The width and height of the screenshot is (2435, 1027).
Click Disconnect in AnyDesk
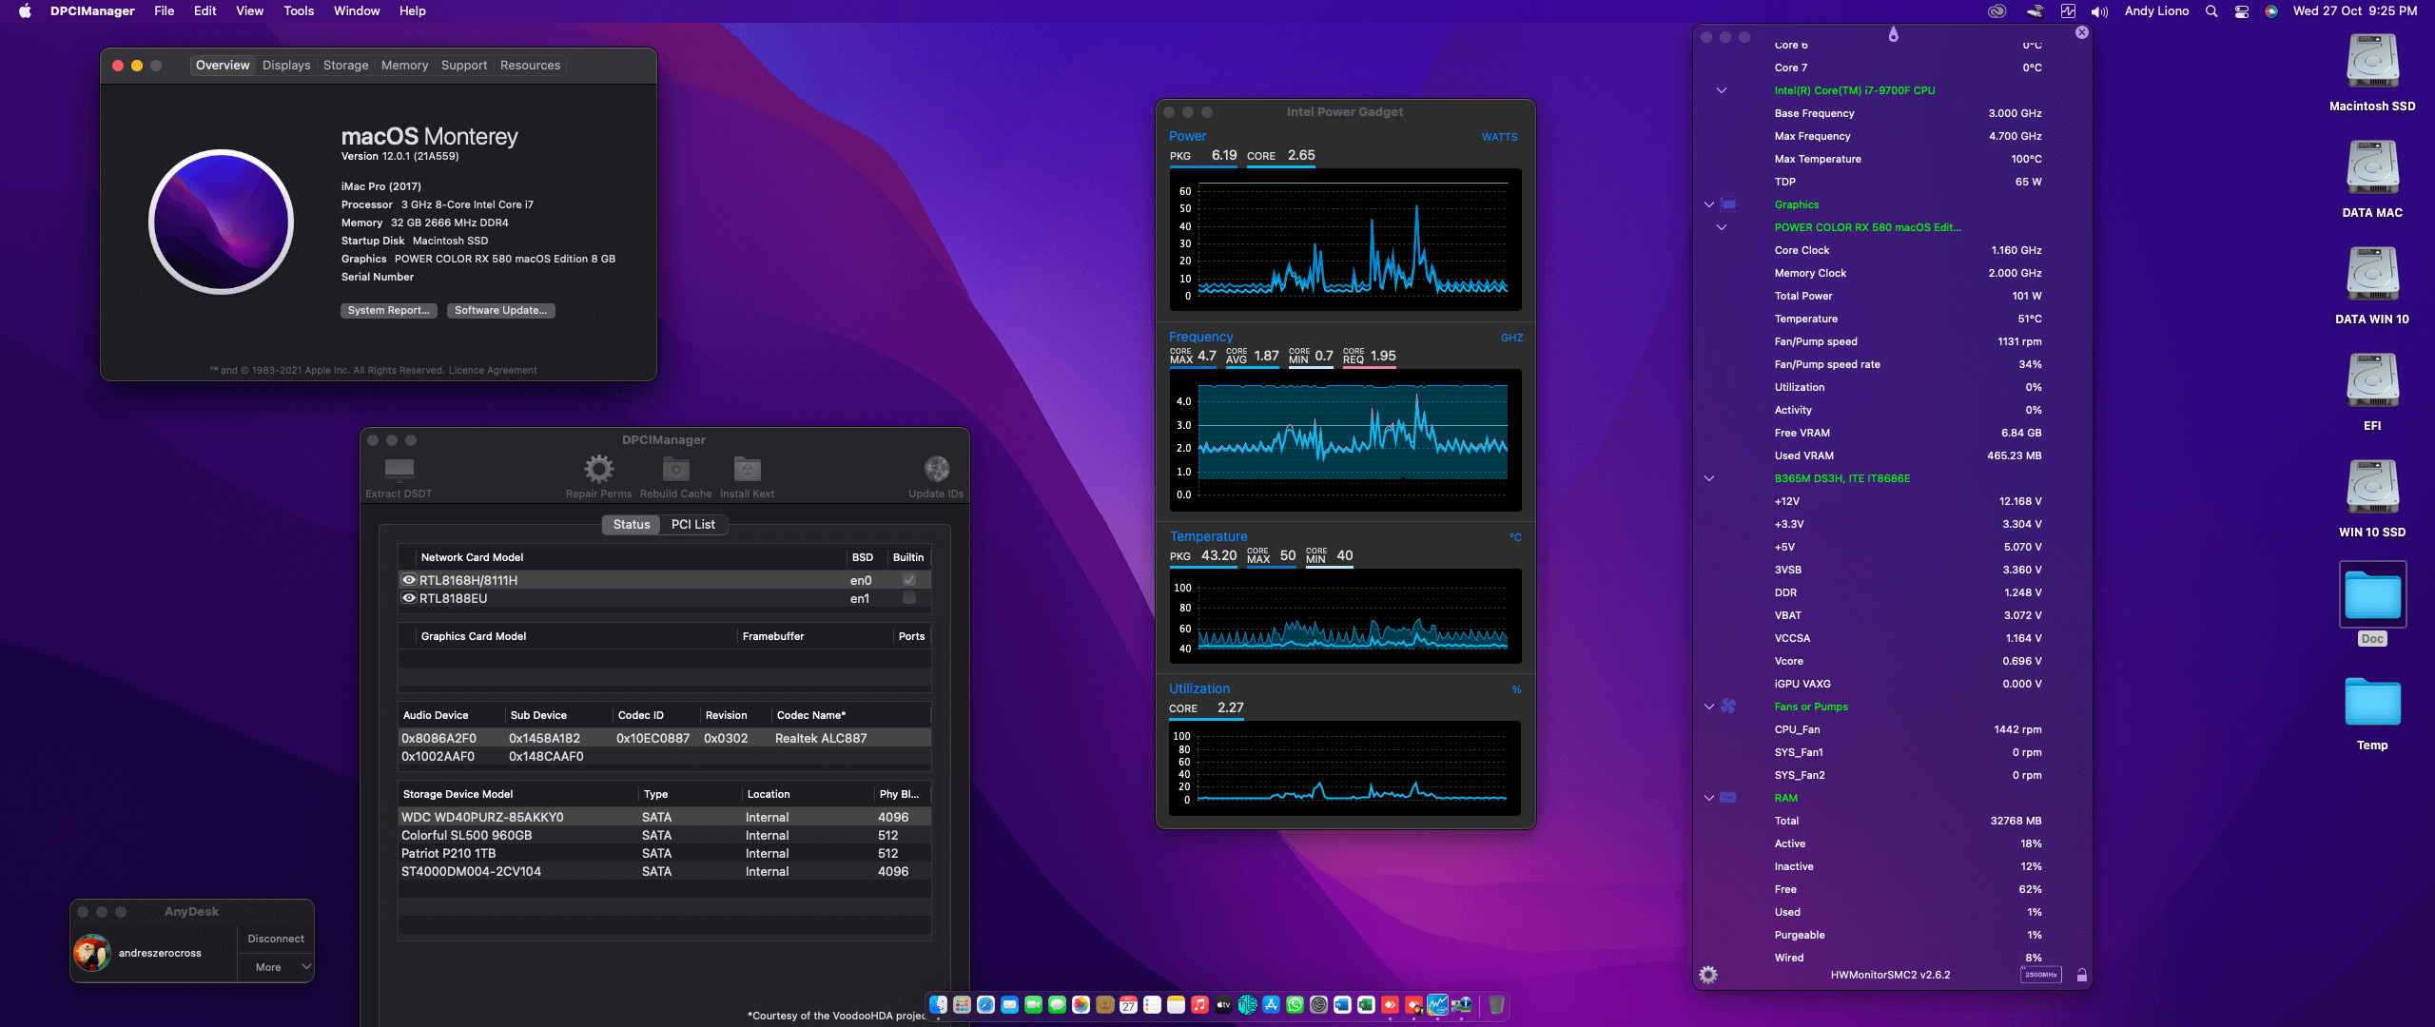click(x=276, y=939)
